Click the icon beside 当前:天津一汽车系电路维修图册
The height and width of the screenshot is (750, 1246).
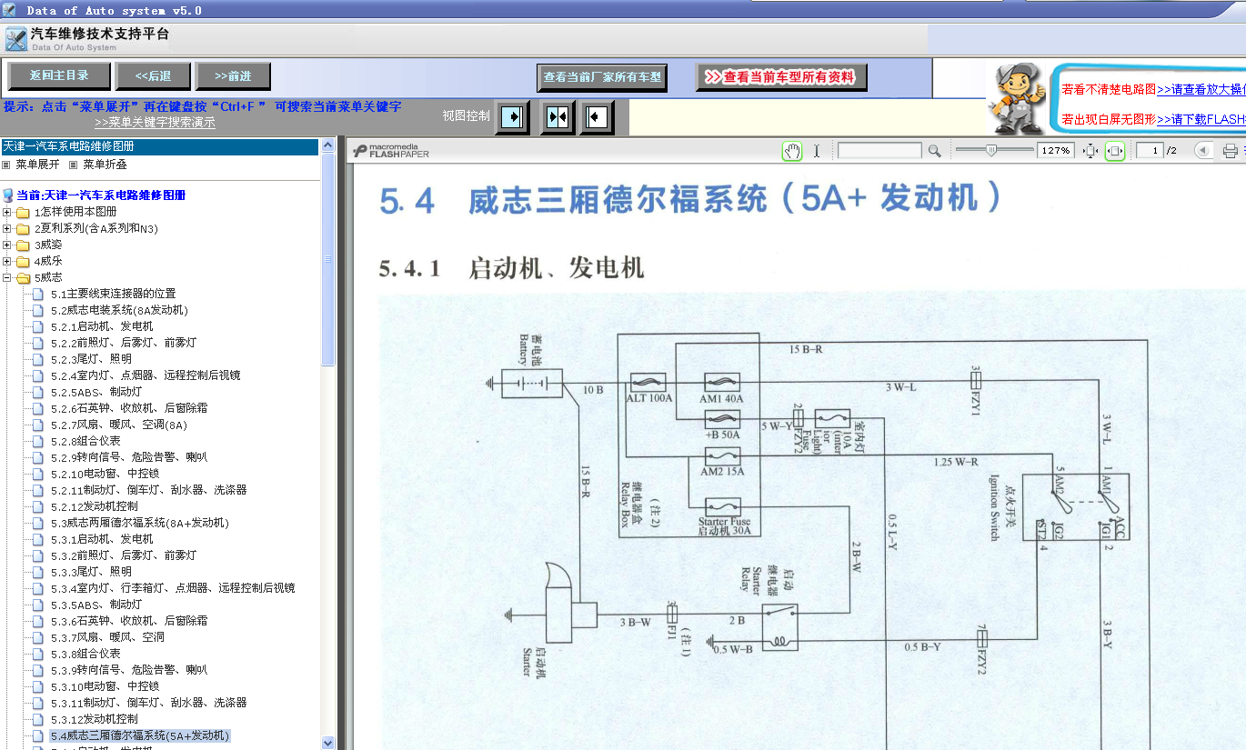(8, 195)
